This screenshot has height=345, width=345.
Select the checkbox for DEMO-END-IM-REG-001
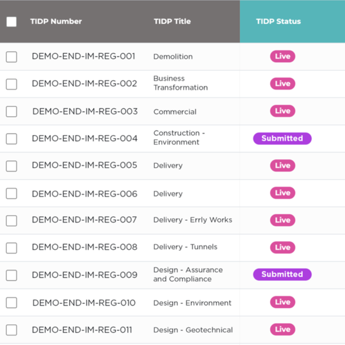(x=11, y=57)
